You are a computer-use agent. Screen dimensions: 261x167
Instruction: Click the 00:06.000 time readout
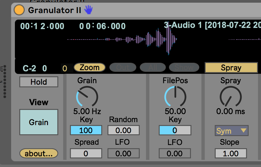102,26
